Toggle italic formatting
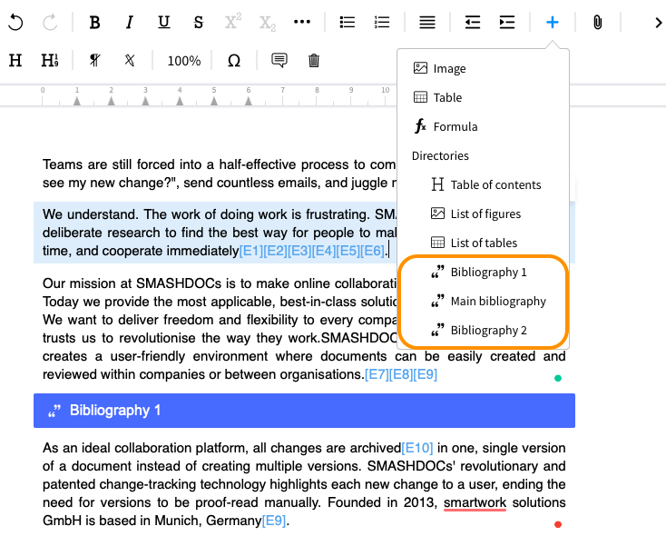666x556 pixels. (130, 22)
